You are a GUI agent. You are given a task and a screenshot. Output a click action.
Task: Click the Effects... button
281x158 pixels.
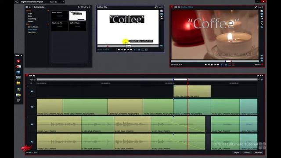247,153
